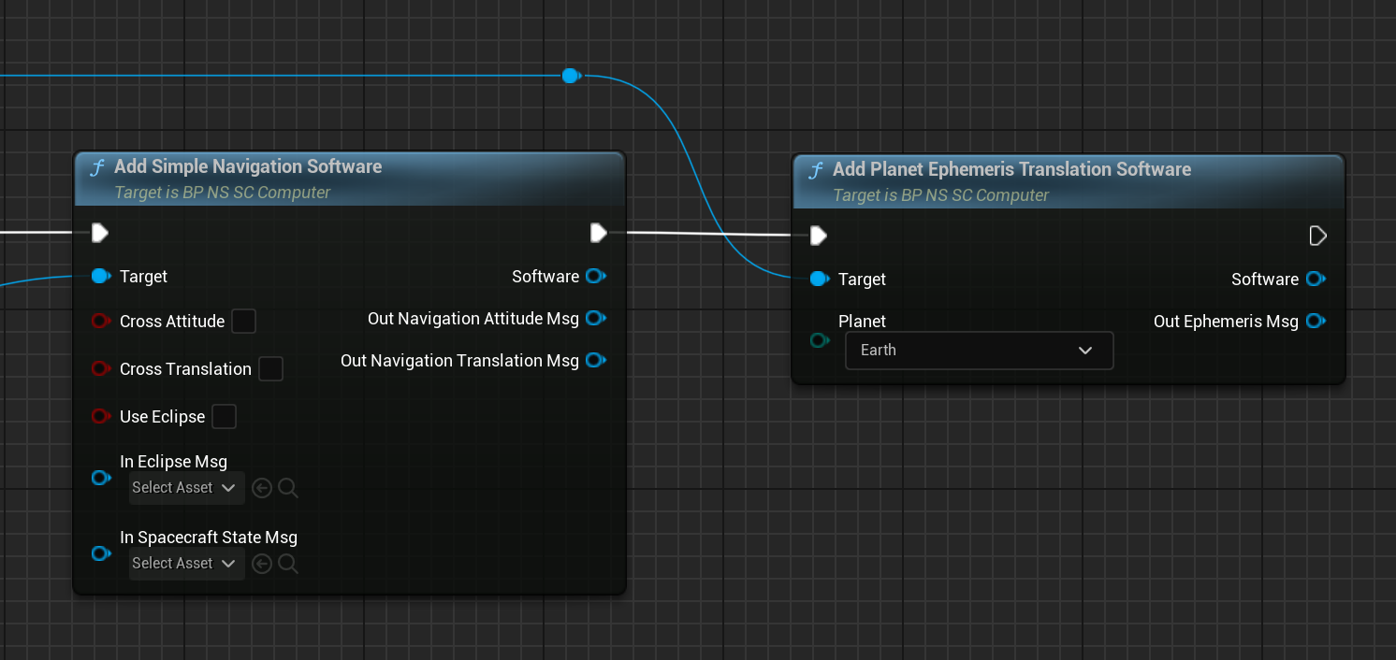Click Target input pin on Planet Ephemeris node
The height and width of the screenshot is (660, 1396).
click(x=819, y=280)
